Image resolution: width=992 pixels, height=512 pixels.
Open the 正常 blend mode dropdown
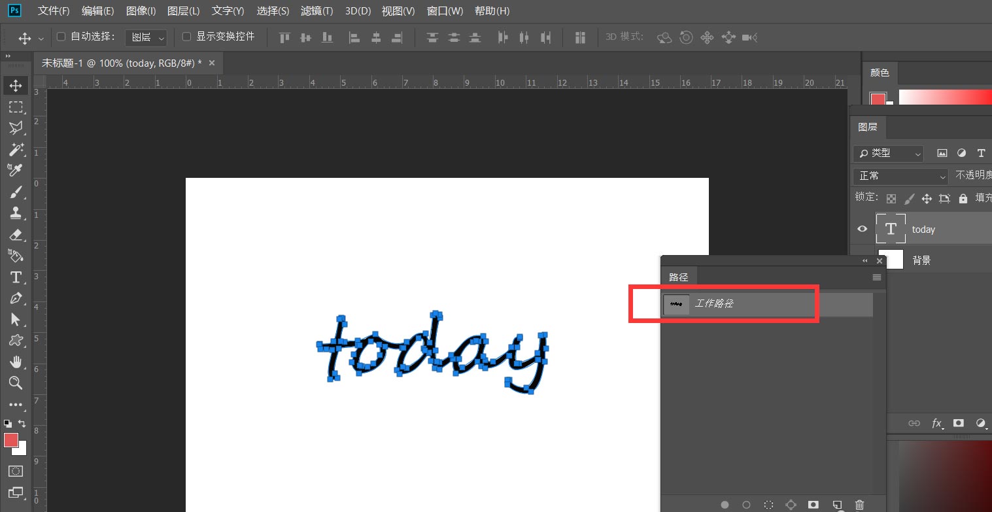[900, 176]
